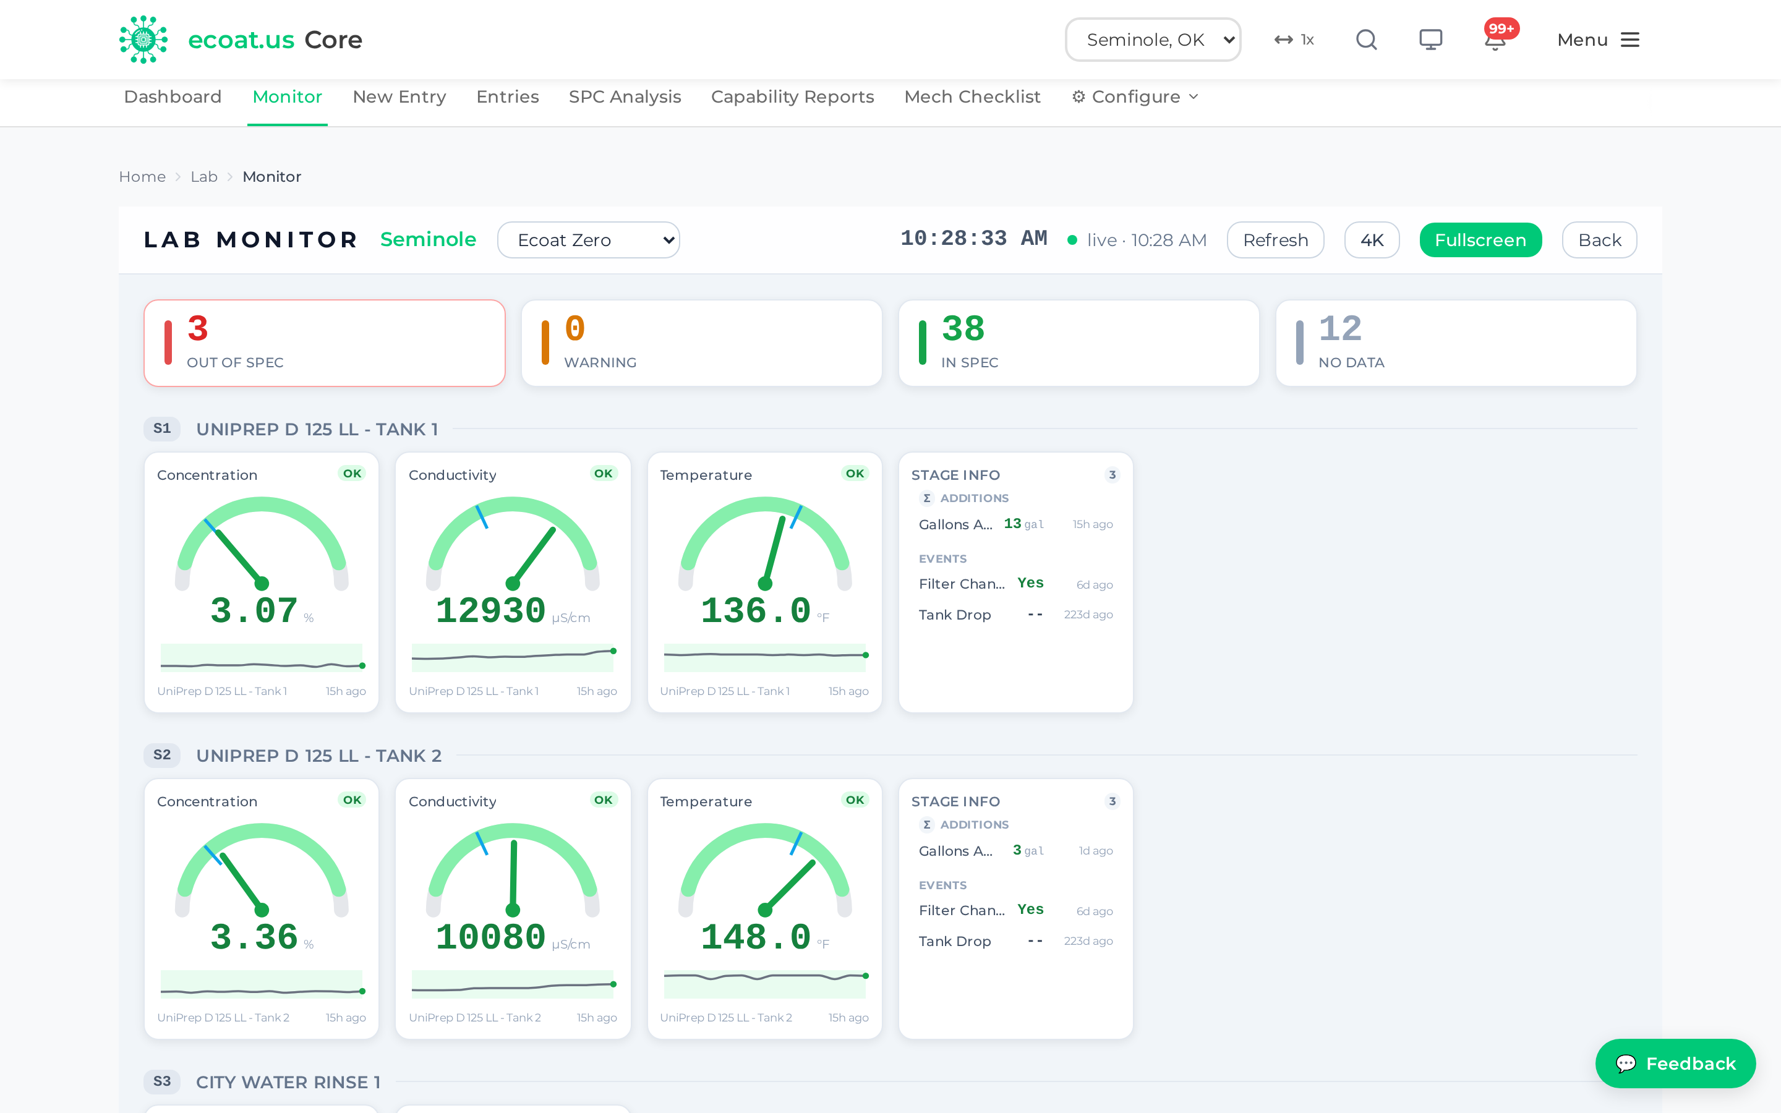1781x1113 pixels.
Task: Click the Tank 1 Additions sigma icon
Action: [x=926, y=498]
